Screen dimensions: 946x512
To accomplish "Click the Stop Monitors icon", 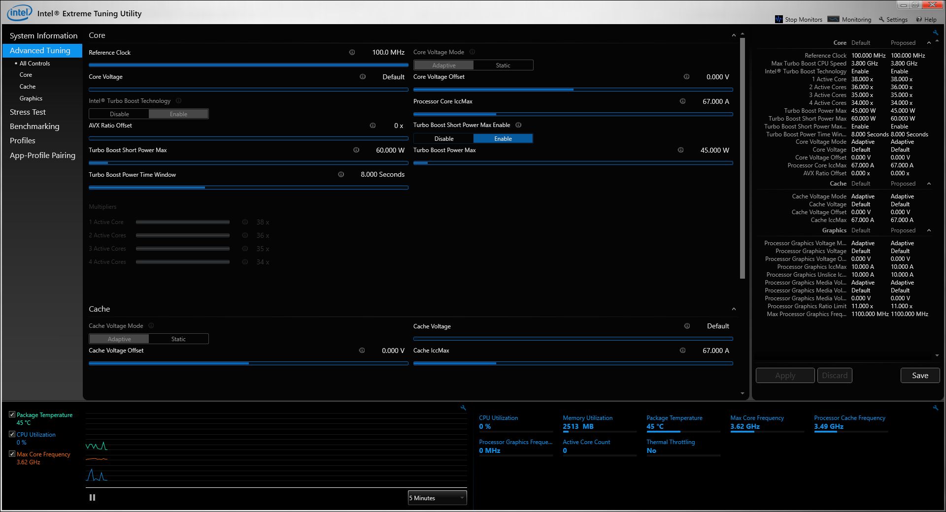I will [779, 19].
